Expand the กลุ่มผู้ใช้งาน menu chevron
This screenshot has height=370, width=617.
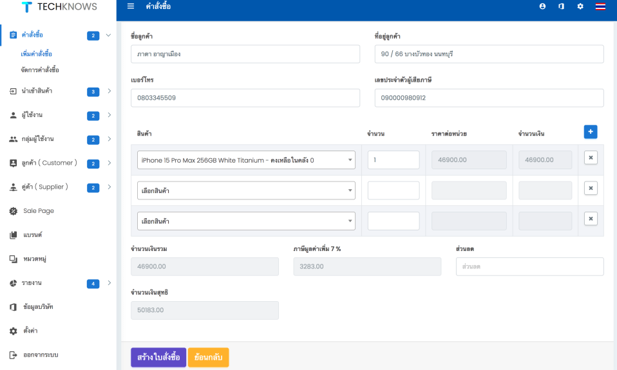pos(109,139)
